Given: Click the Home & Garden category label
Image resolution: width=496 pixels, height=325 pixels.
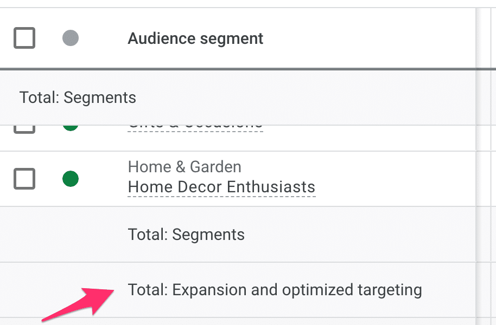Looking at the screenshot, I should click(184, 166).
